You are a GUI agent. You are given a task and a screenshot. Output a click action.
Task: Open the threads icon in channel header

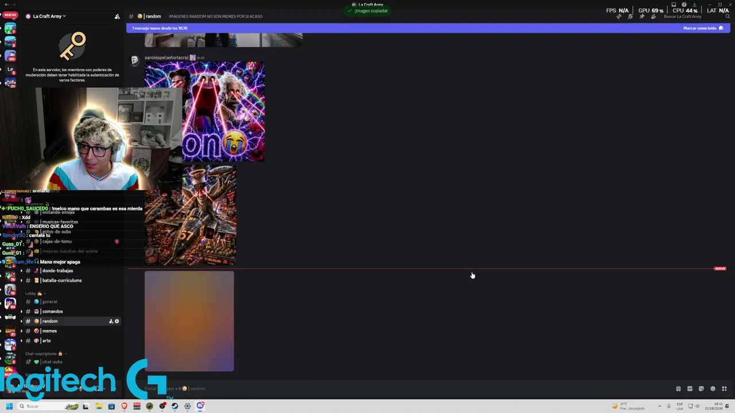[x=619, y=17]
